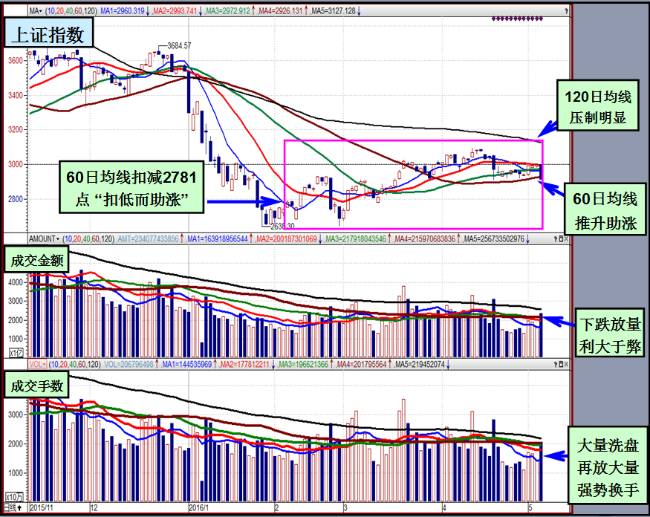
Task: Open the AMOUNT indicator dropdown
Action: coord(44,239)
